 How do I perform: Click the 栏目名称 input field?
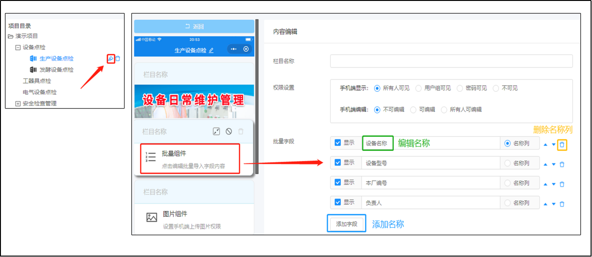[x=451, y=61]
